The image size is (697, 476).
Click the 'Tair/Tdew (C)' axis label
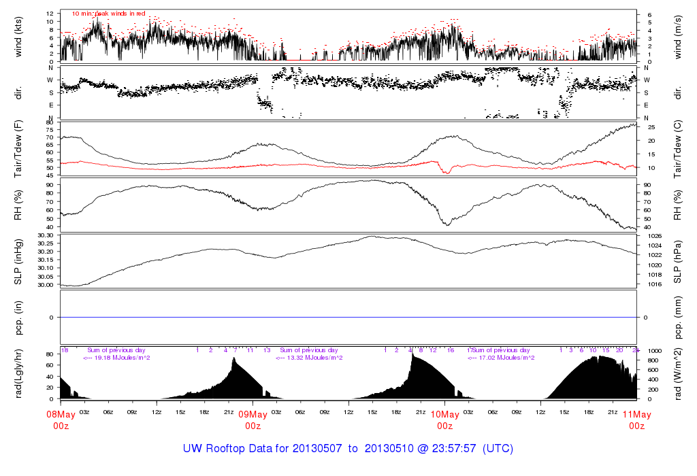coord(680,149)
